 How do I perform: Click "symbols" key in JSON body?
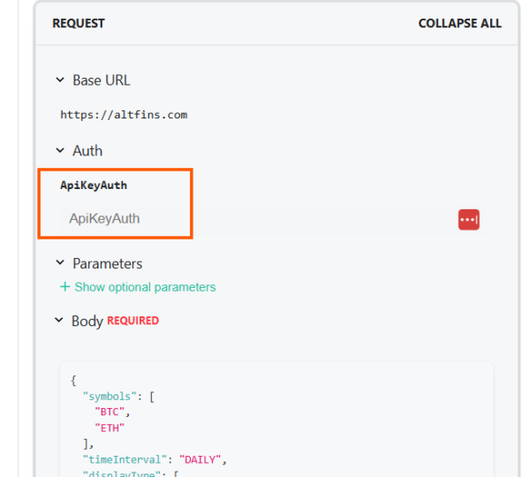(x=110, y=397)
